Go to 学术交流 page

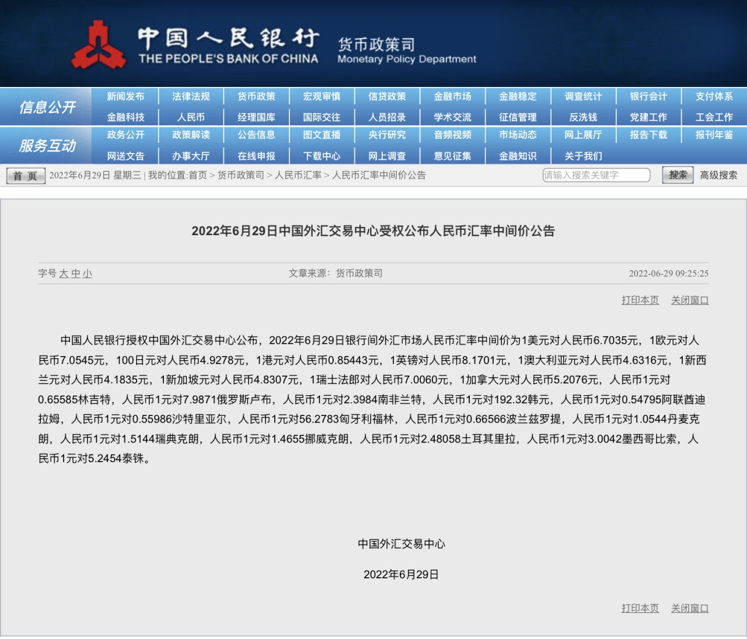[452, 117]
